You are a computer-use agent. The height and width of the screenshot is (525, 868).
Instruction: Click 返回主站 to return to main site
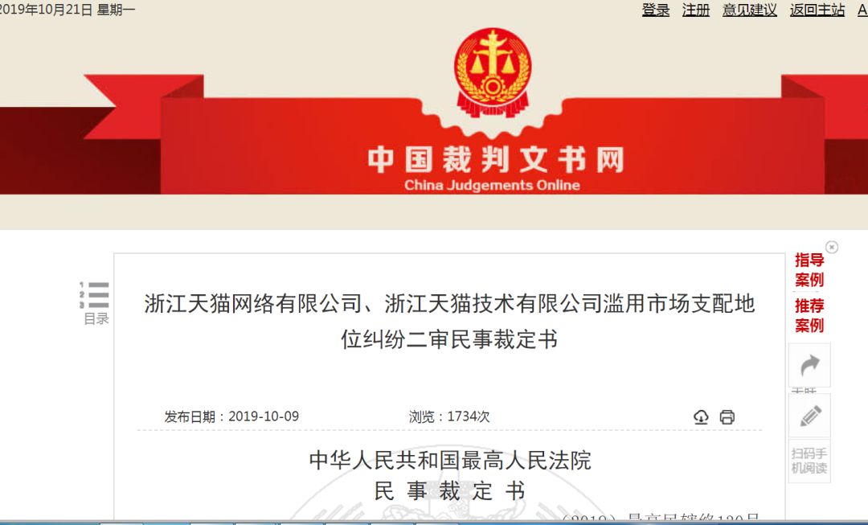(x=817, y=10)
